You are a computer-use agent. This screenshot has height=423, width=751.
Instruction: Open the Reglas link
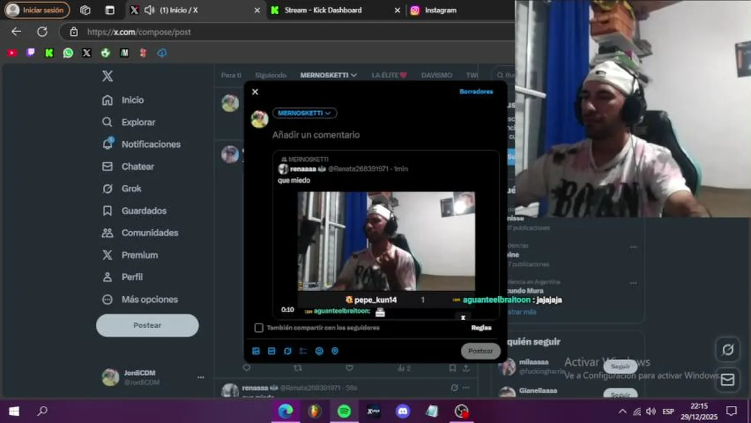tap(481, 328)
